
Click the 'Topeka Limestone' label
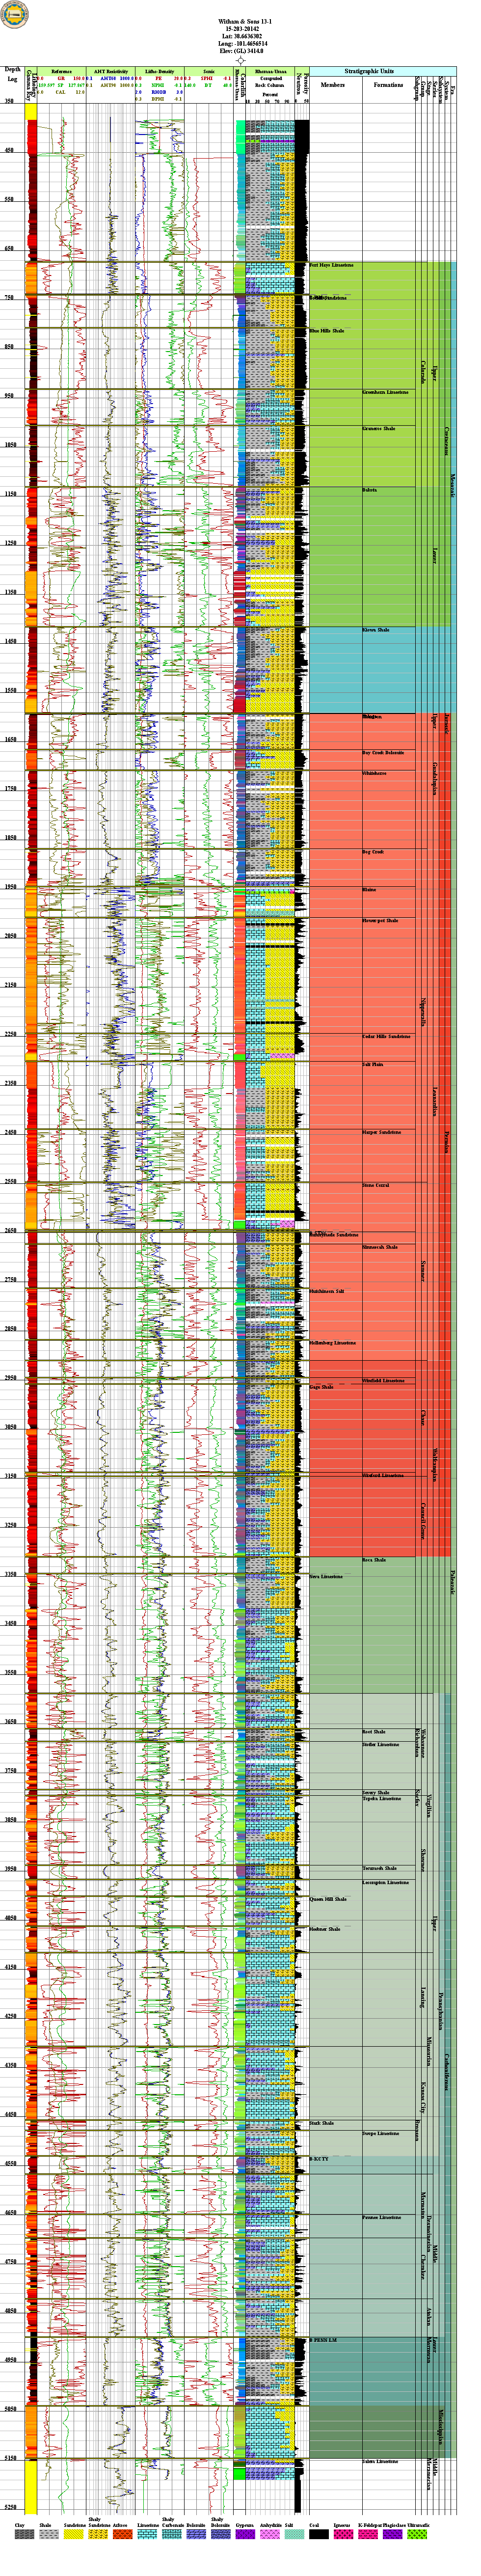381,1798
